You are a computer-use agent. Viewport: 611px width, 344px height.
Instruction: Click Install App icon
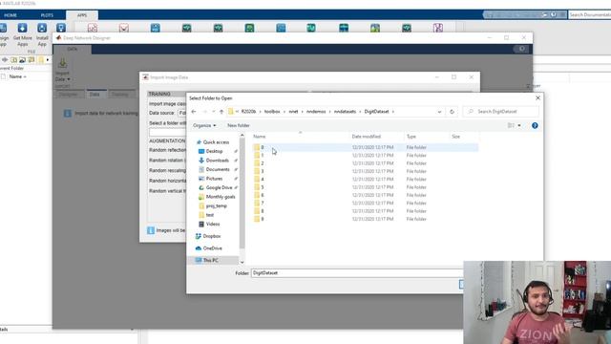(x=42, y=34)
